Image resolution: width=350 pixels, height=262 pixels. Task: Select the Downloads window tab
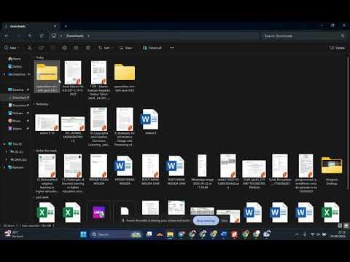point(31,26)
